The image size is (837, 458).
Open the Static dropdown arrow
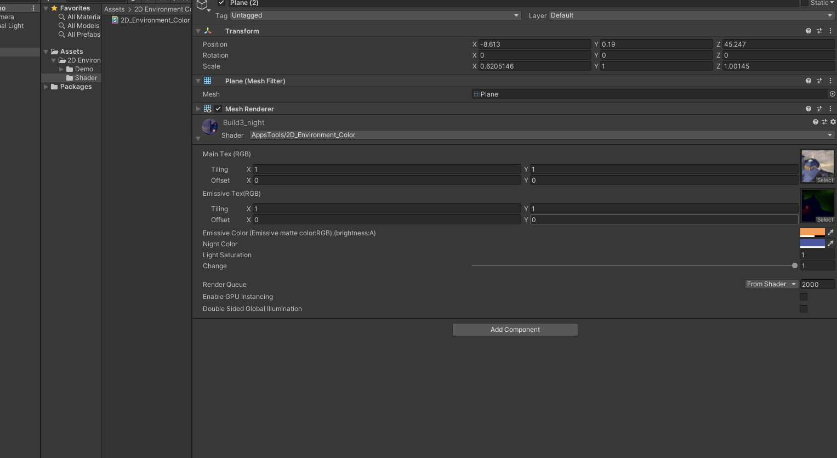pos(832,3)
